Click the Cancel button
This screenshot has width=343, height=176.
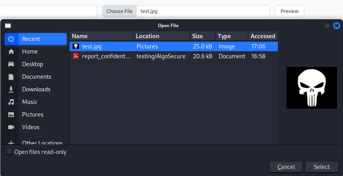point(286,167)
